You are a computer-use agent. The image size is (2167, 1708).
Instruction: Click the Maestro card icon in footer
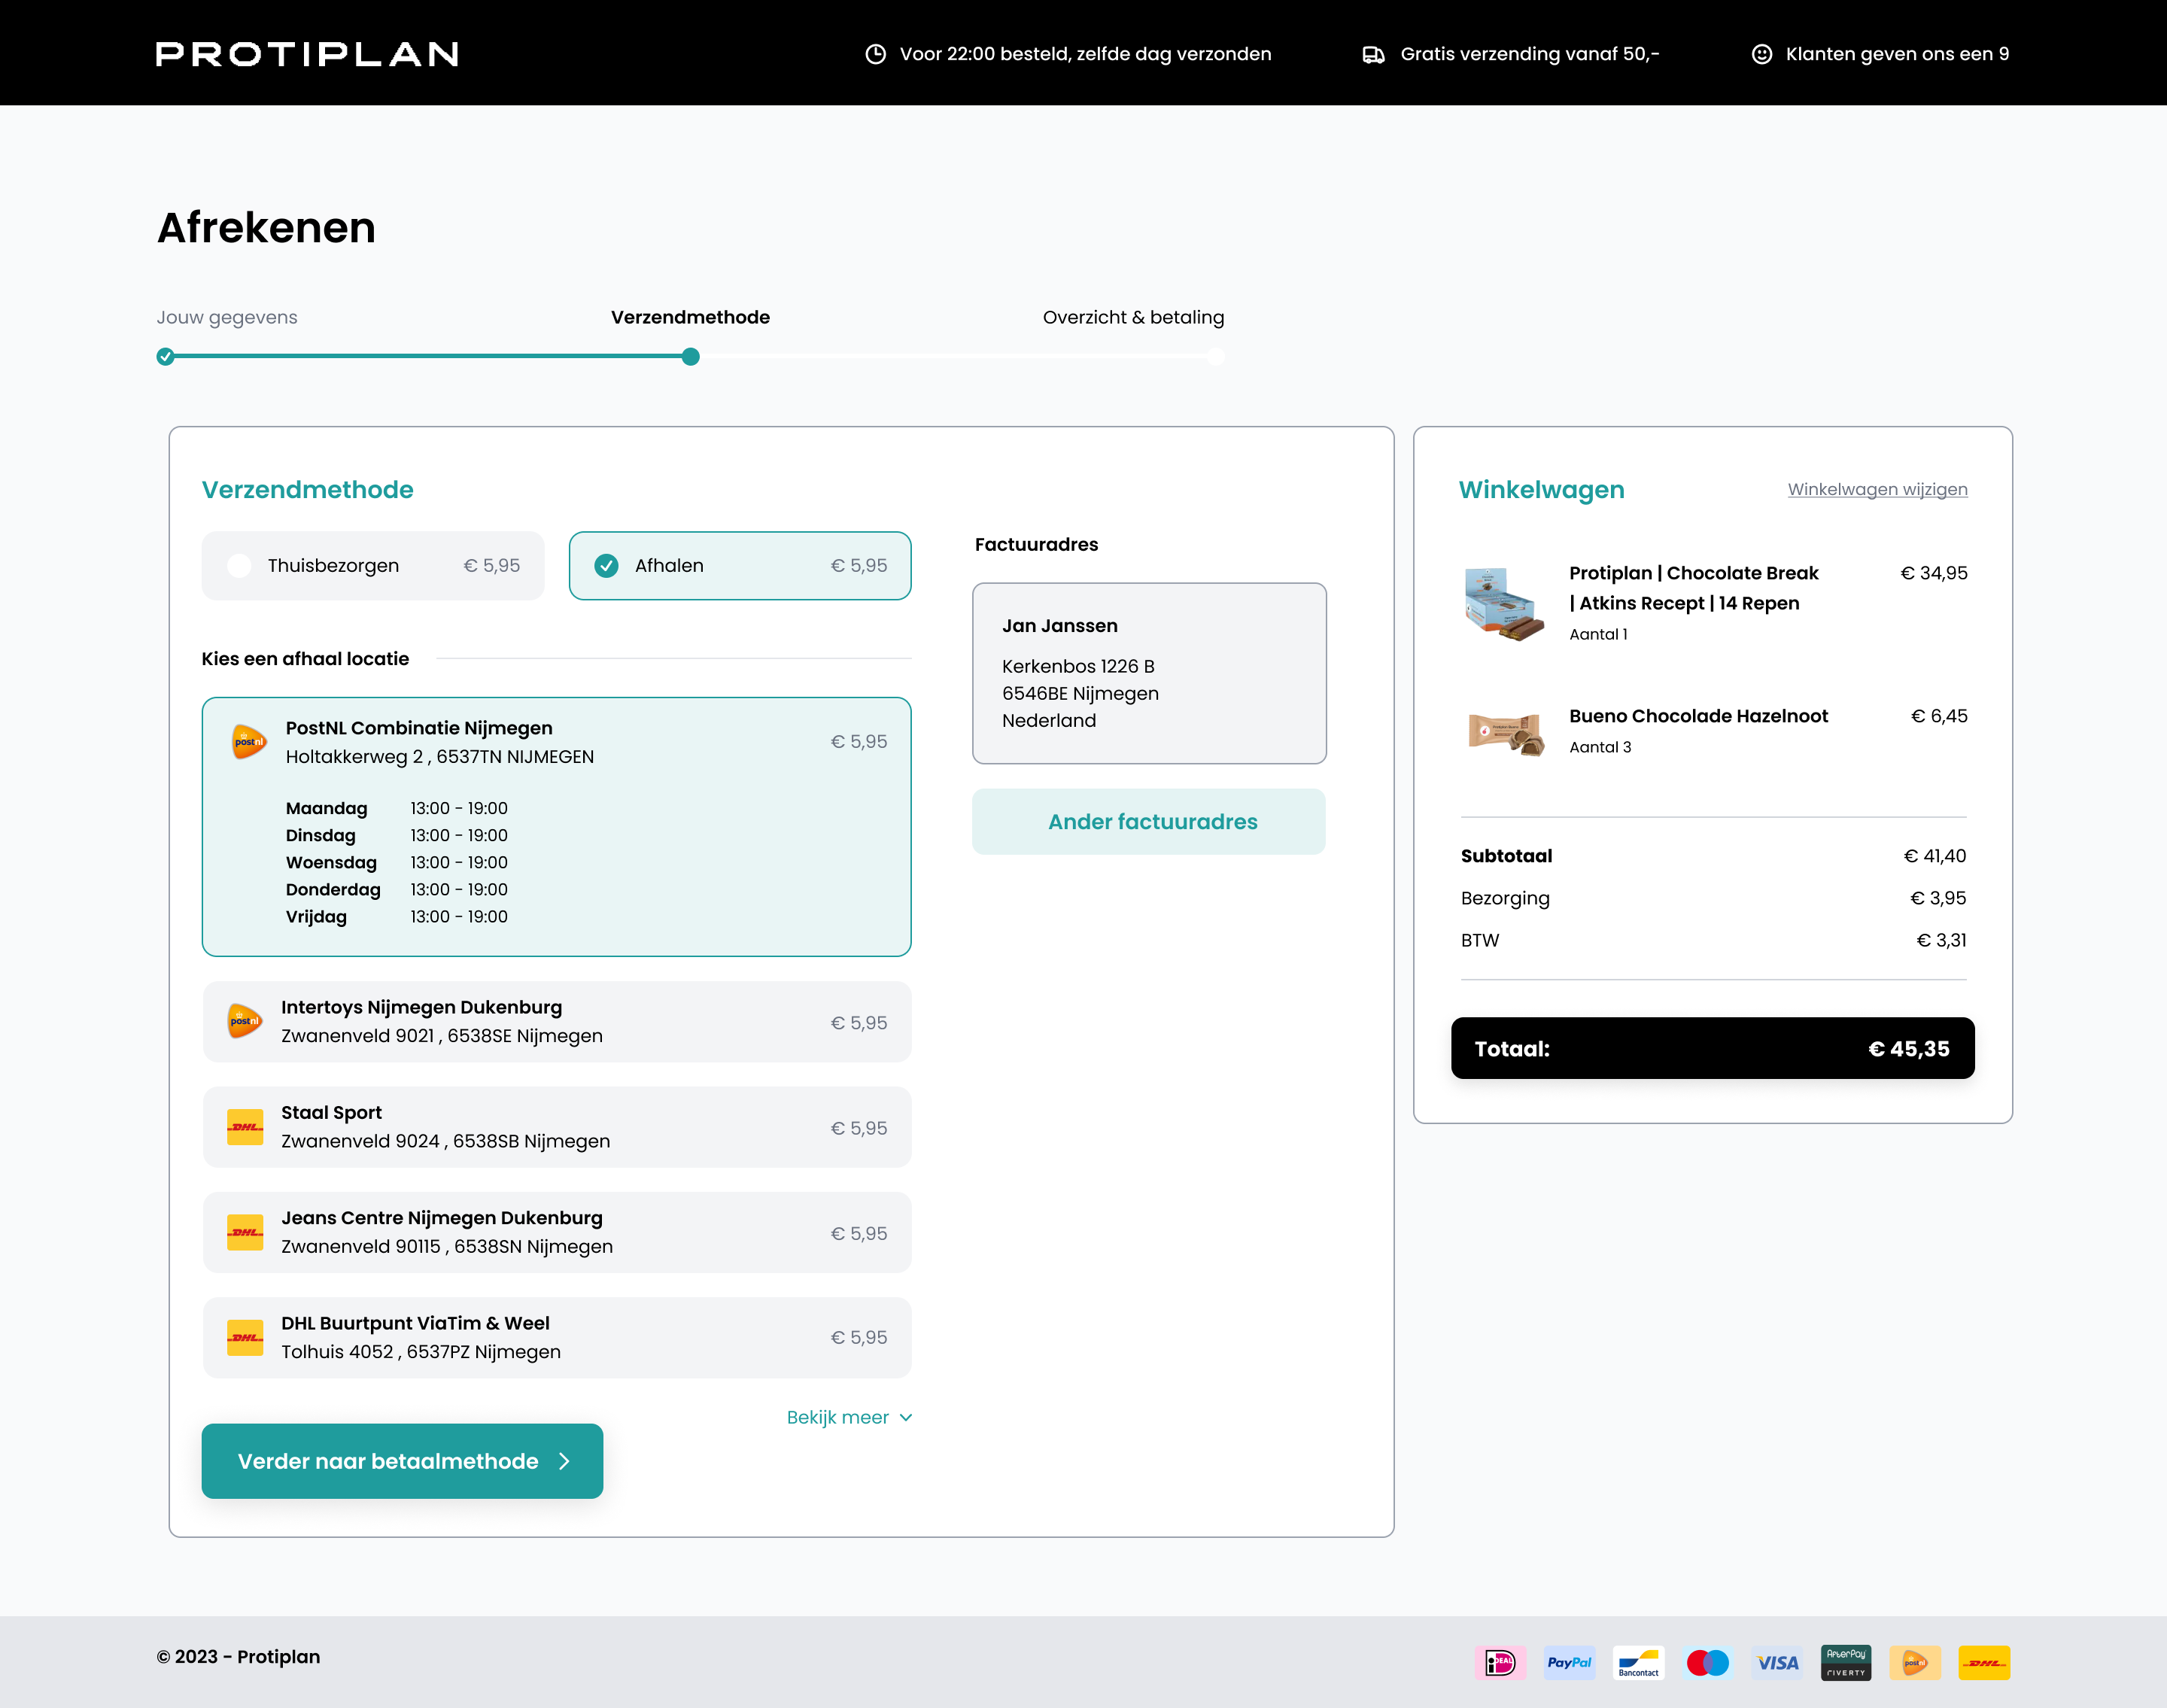click(x=1707, y=1662)
